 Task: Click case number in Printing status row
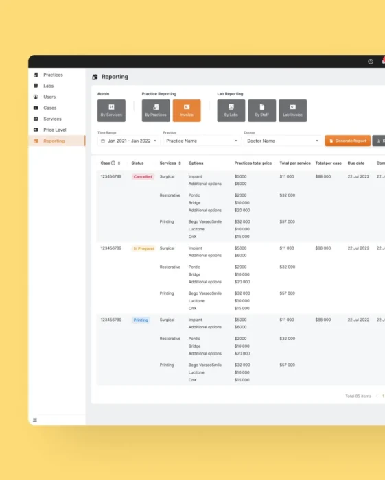111,320
